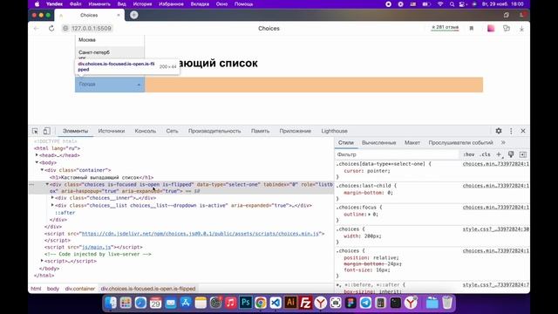Click the 281 отзыв reviews label
558x314 pixels.
pyautogui.click(x=445, y=27)
